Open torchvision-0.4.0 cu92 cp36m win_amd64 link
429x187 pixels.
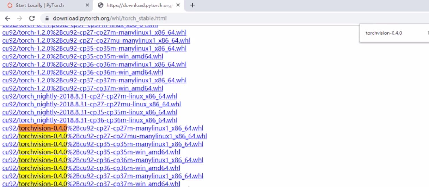pos(91,168)
